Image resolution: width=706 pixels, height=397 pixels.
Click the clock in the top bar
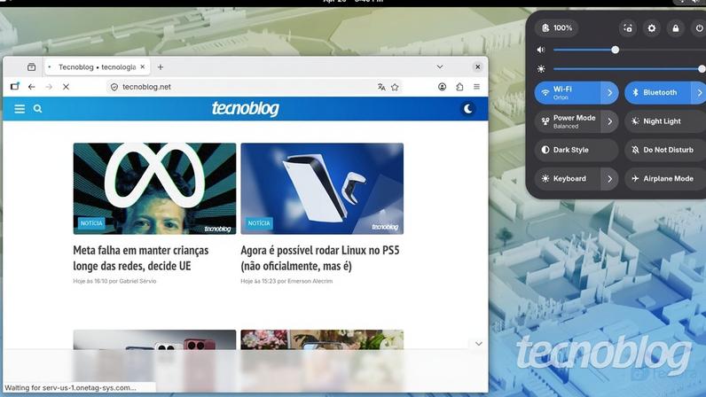(x=353, y=2)
